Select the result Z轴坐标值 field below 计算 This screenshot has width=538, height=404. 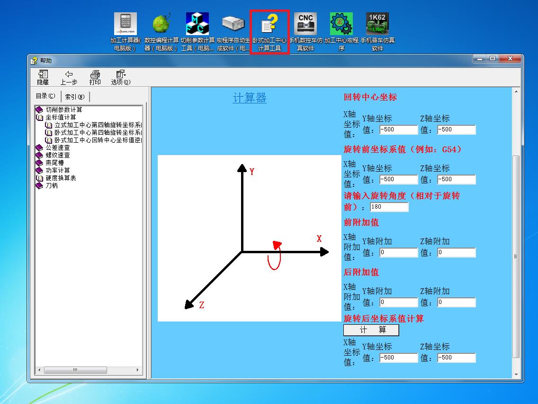pyautogui.click(x=457, y=358)
